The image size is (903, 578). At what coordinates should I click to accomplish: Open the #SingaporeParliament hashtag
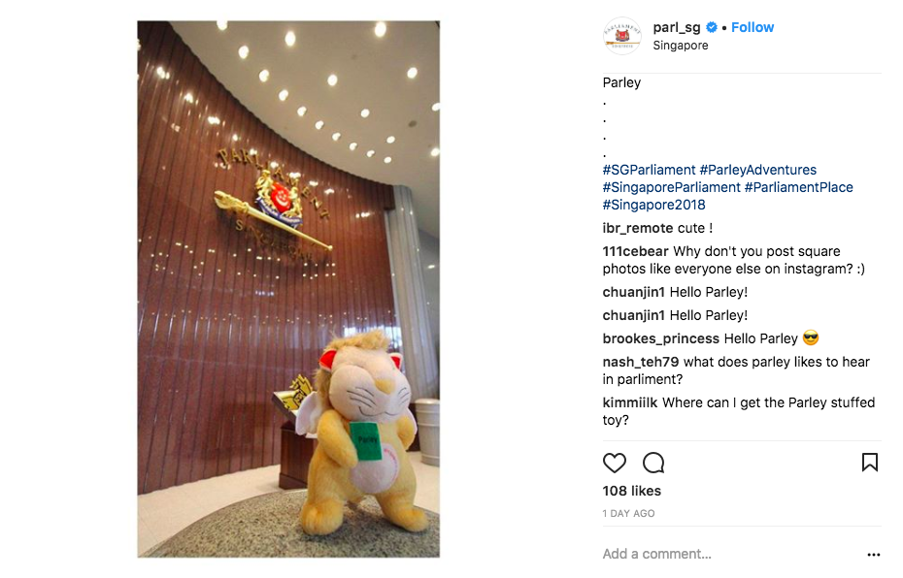click(x=672, y=187)
